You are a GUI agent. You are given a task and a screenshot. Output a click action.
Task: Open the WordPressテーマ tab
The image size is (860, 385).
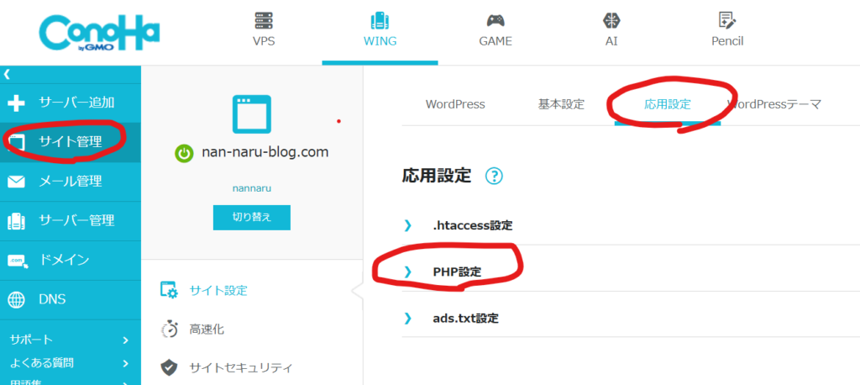click(773, 104)
